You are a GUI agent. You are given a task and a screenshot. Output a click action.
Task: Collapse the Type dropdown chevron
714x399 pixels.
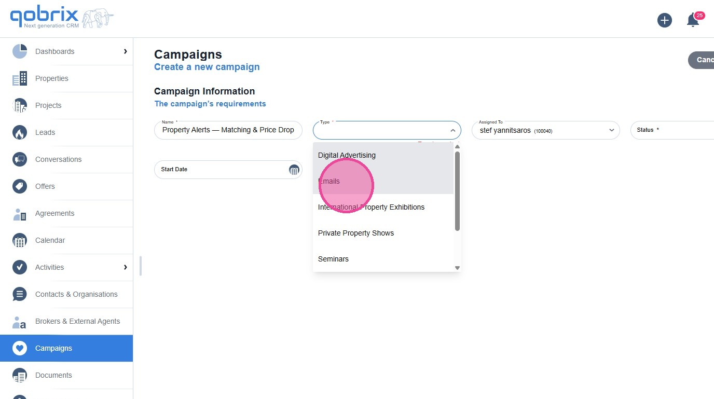click(x=452, y=131)
